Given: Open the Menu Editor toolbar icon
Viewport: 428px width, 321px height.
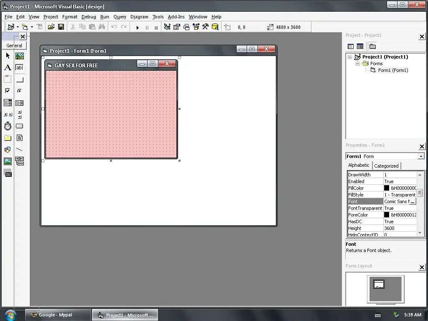Looking at the screenshot, I should coord(40,27).
